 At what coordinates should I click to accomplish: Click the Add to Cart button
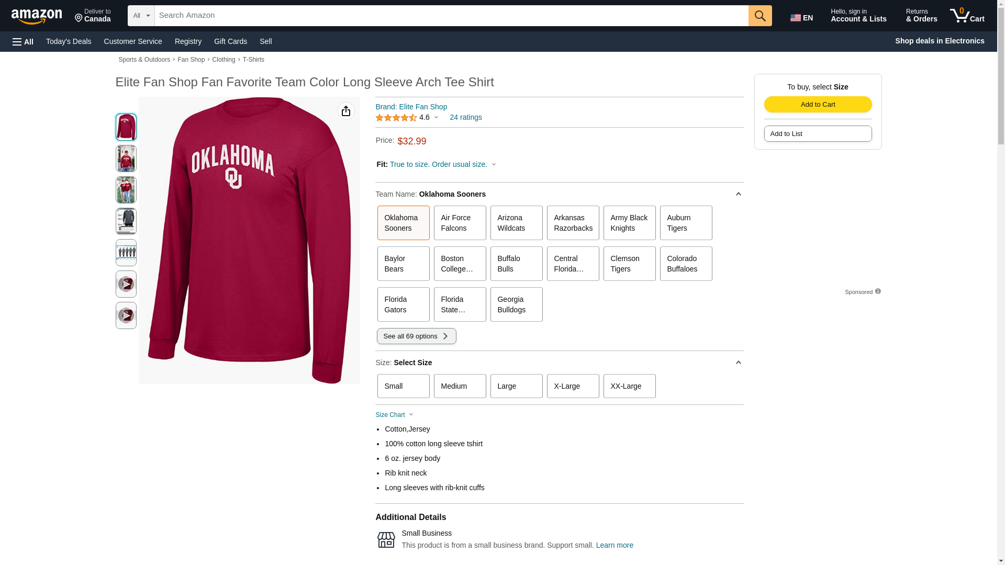click(x=817, y=104)
